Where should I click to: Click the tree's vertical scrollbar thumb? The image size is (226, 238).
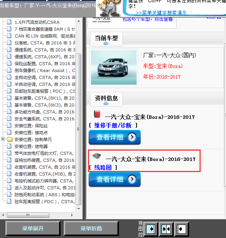[x=78, y=129]
